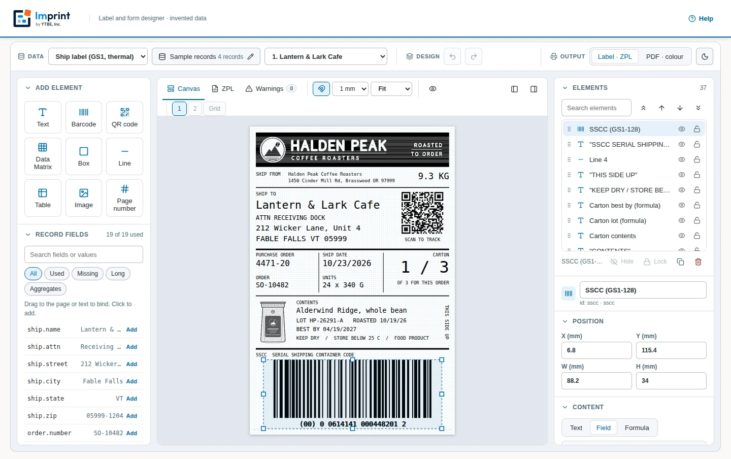Add a Barcode element

tap(84, 117)
